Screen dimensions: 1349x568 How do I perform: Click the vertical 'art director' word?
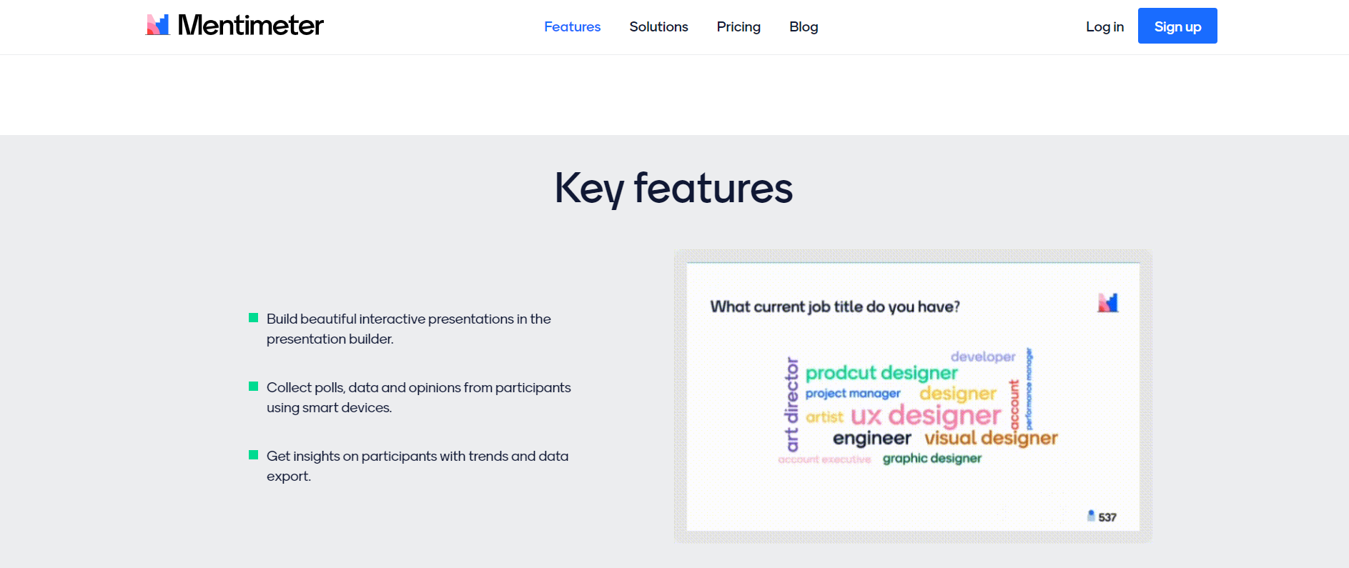coord(791,404)
